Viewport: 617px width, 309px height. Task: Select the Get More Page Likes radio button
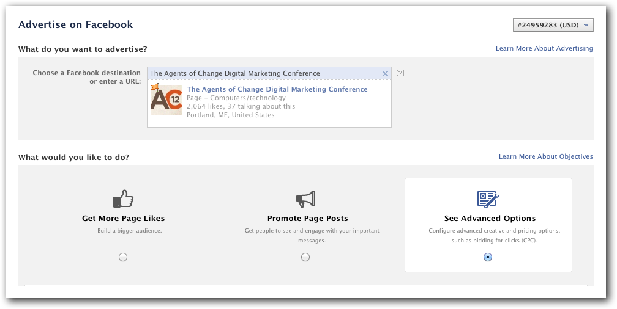coord(123,257)
